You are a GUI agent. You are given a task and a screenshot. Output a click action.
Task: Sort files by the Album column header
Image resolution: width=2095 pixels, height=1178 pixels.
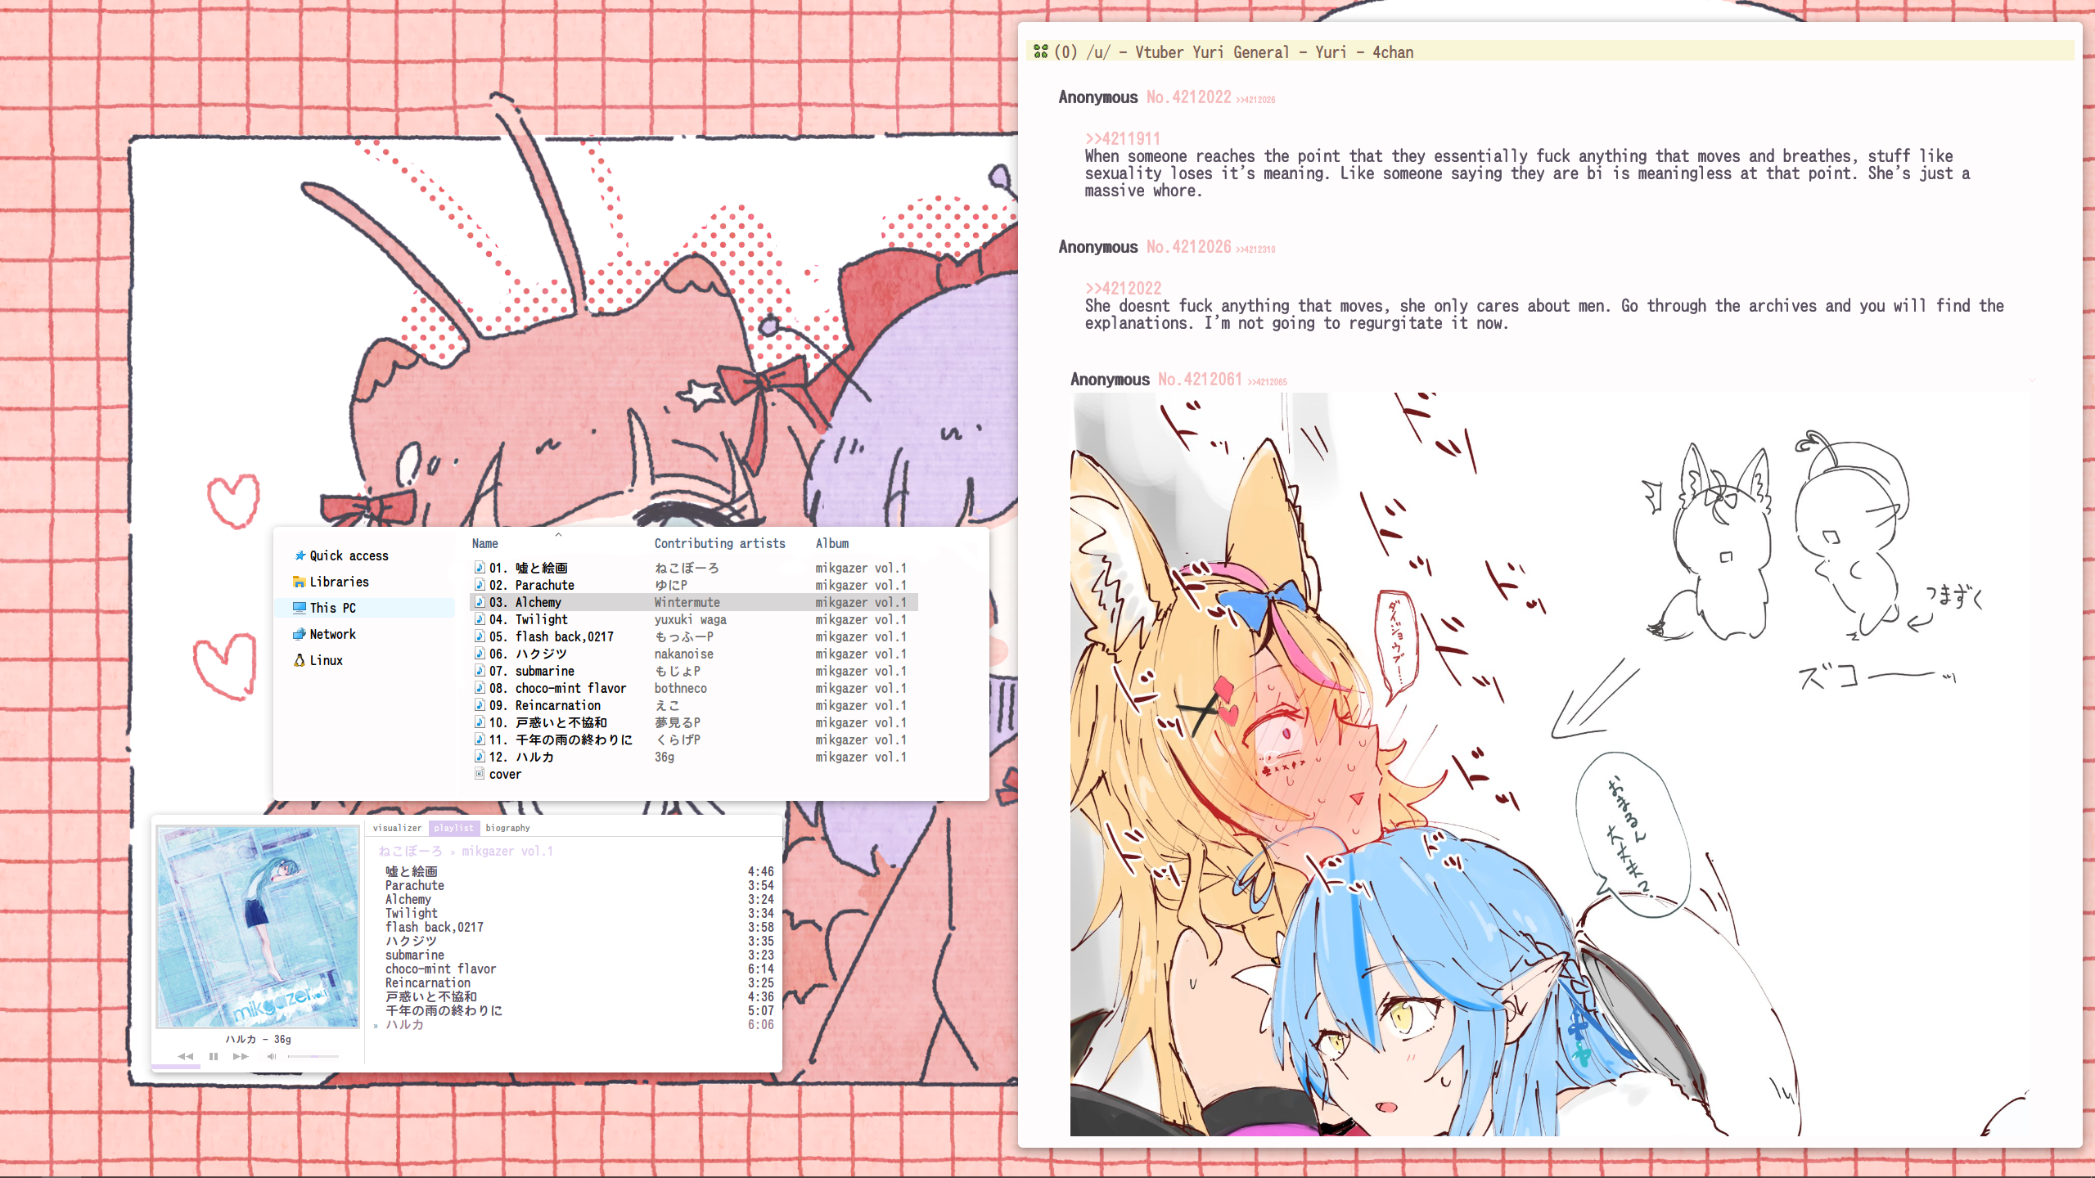pos(831,543)
